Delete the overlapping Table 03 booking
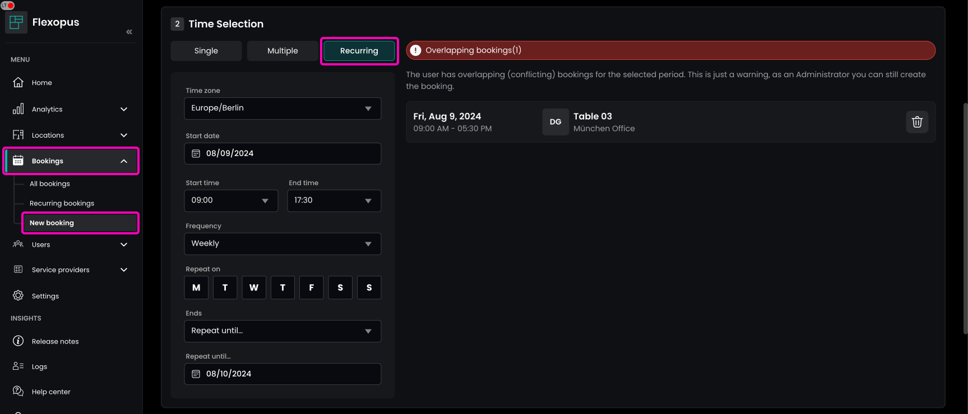Viewport: 968px width, 414px height. tap(916, 122)
